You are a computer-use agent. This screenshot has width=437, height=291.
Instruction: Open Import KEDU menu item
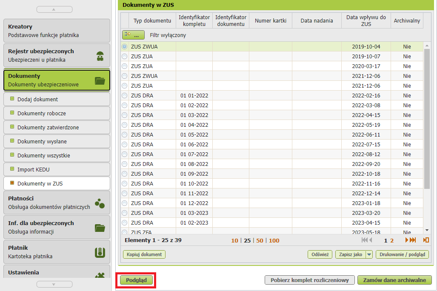click(57, 169)
